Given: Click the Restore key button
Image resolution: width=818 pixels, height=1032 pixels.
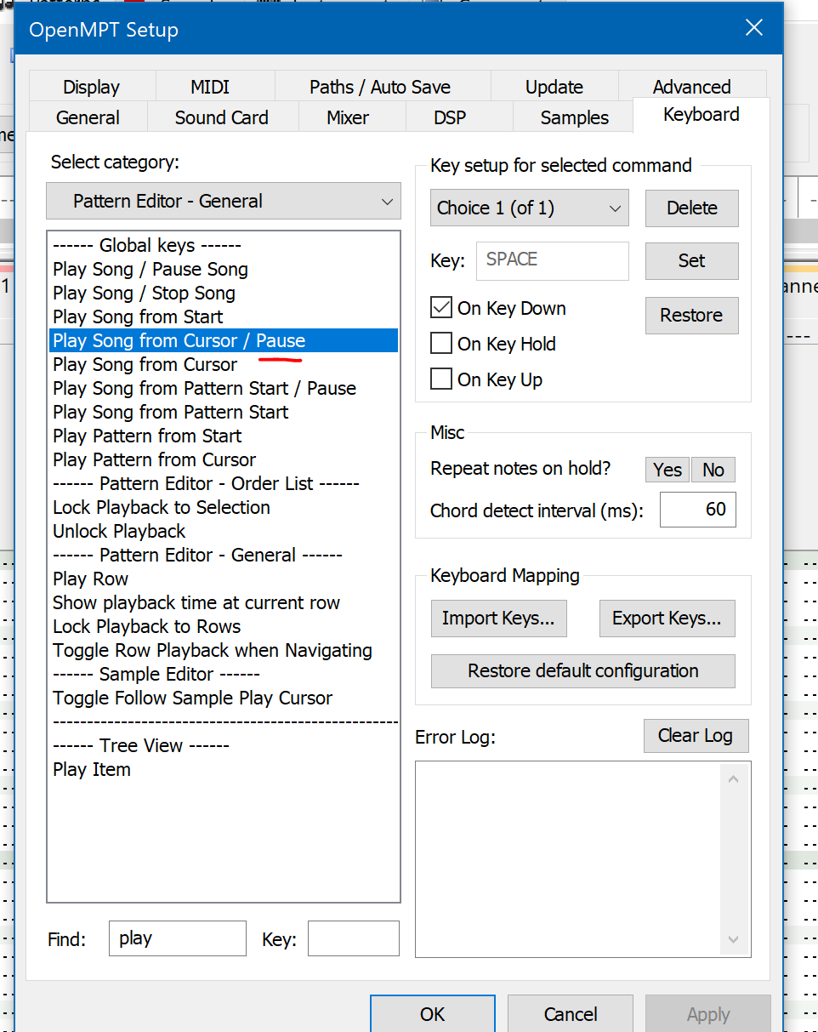Looking at the screenshot, I should tap(692, 315).
